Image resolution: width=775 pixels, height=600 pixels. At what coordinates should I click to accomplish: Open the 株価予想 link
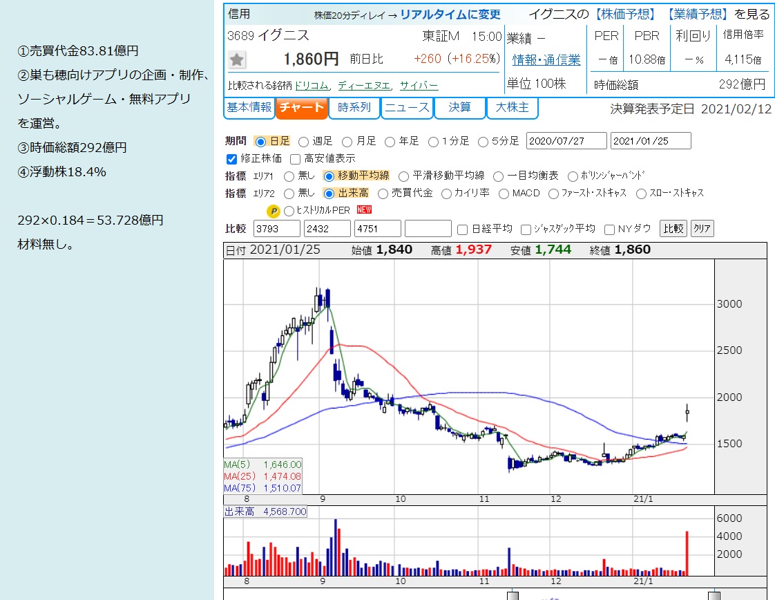[x=624, y=15]
